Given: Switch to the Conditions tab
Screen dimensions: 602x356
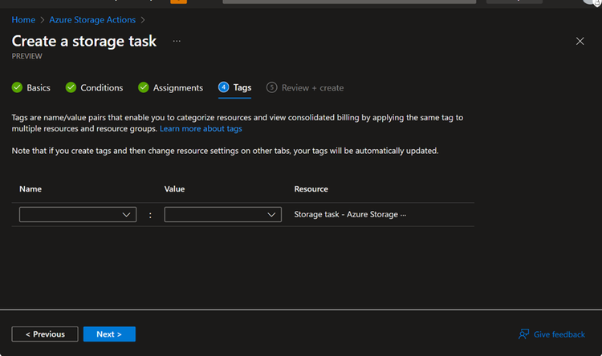Looking at the screenshot, I should pyautogui.click(x=102, y=87).
